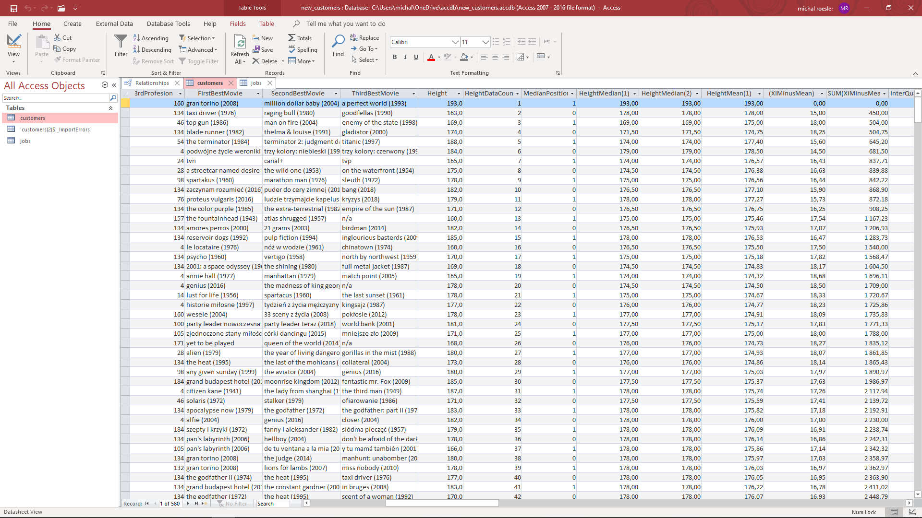
Task: Open the Text Formatting dialog launcher
Action: coord(558,73)
